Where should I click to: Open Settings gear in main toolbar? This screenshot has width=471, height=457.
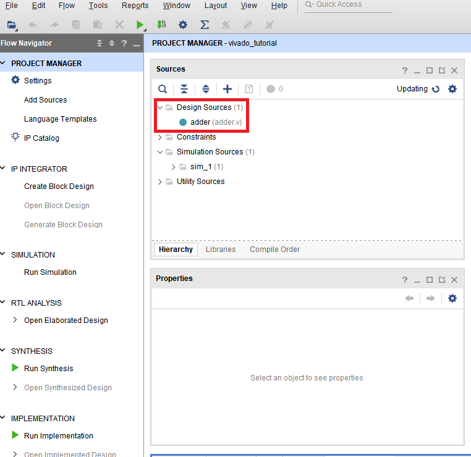182,25
